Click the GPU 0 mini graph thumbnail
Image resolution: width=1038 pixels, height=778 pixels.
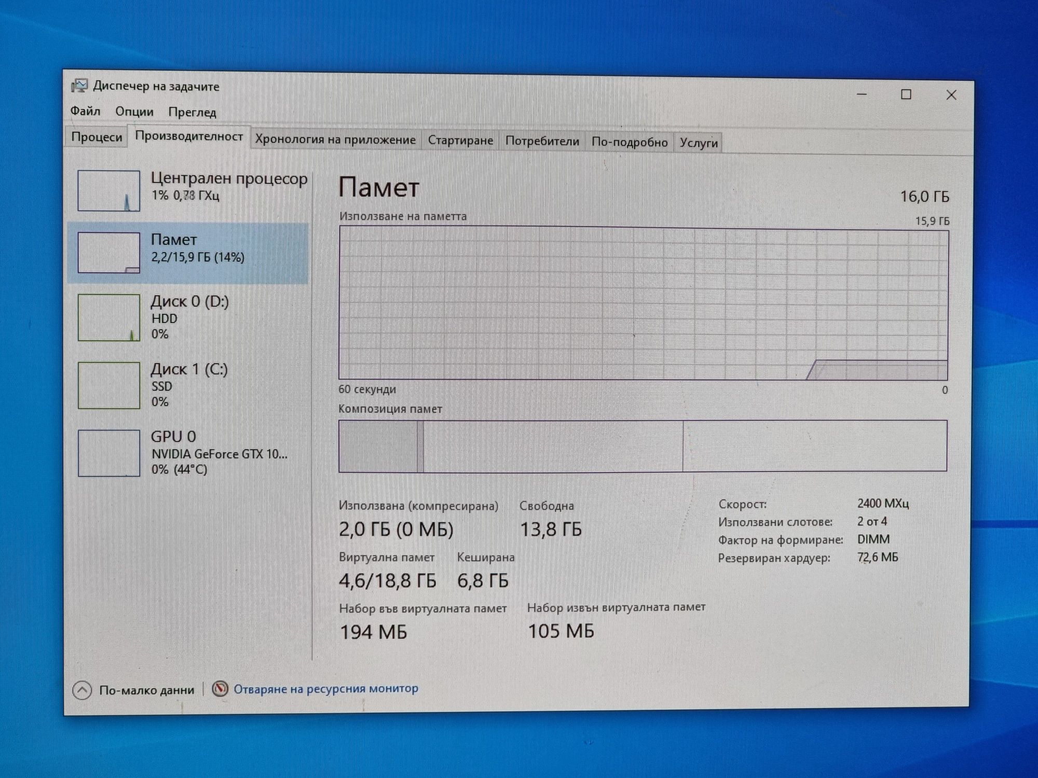(108, 453)
